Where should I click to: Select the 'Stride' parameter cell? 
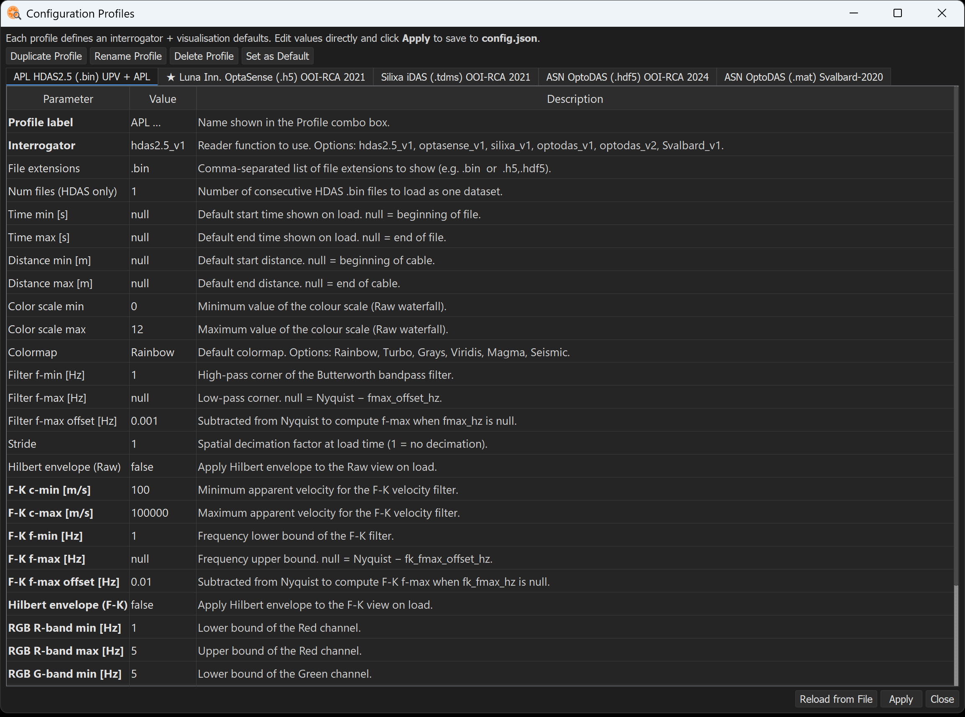pyautogui.click(x=68, y=444)
